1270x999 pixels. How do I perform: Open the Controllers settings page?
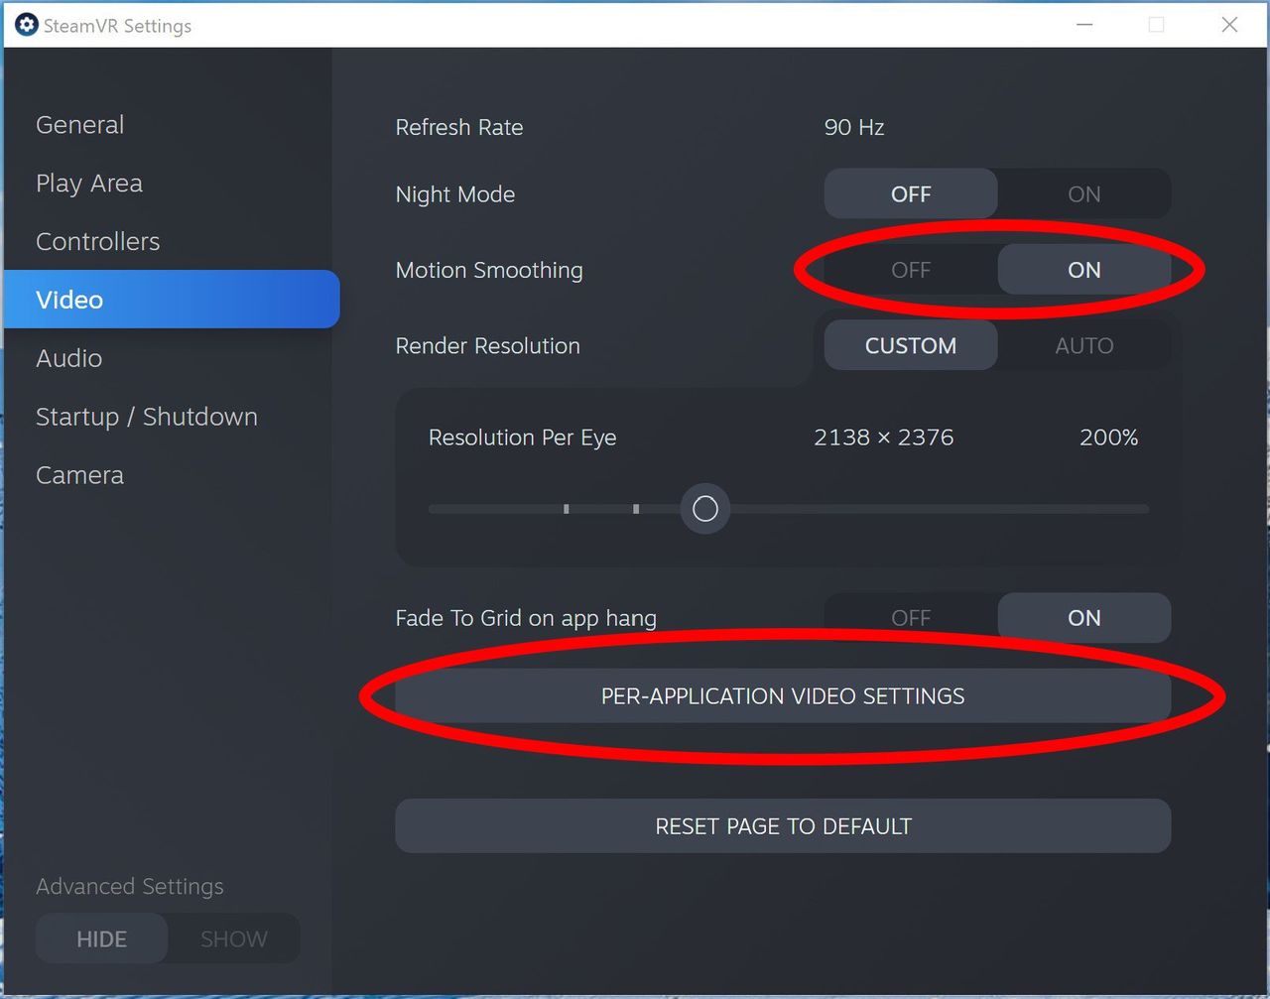click(98, 241)
